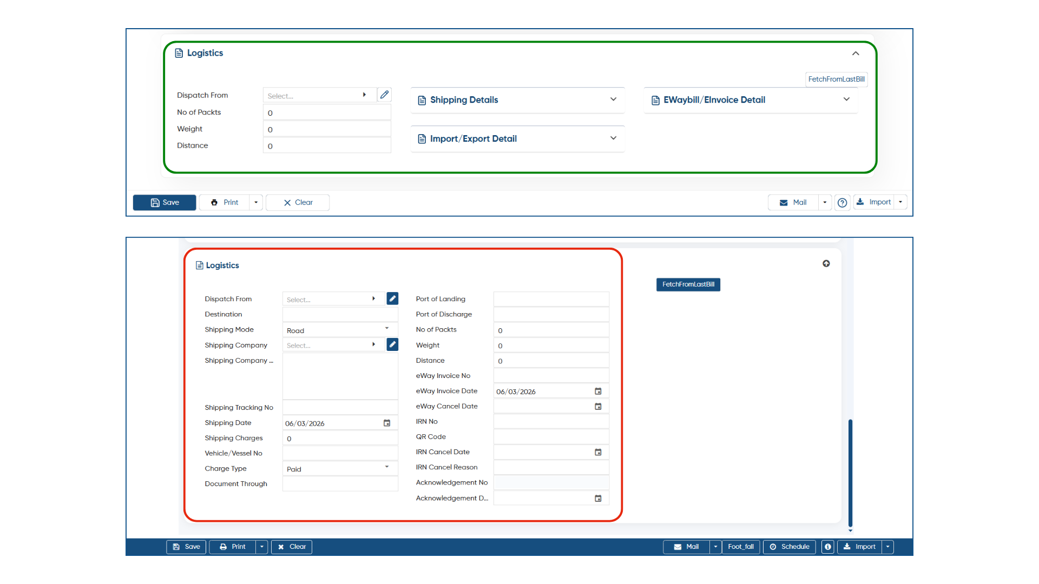Click the Save button in top panel
Image resolution: width=1039 pixels, height=584 pixels.
point(165,202)
